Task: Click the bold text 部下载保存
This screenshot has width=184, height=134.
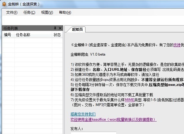Action: (x=80, y=90)
